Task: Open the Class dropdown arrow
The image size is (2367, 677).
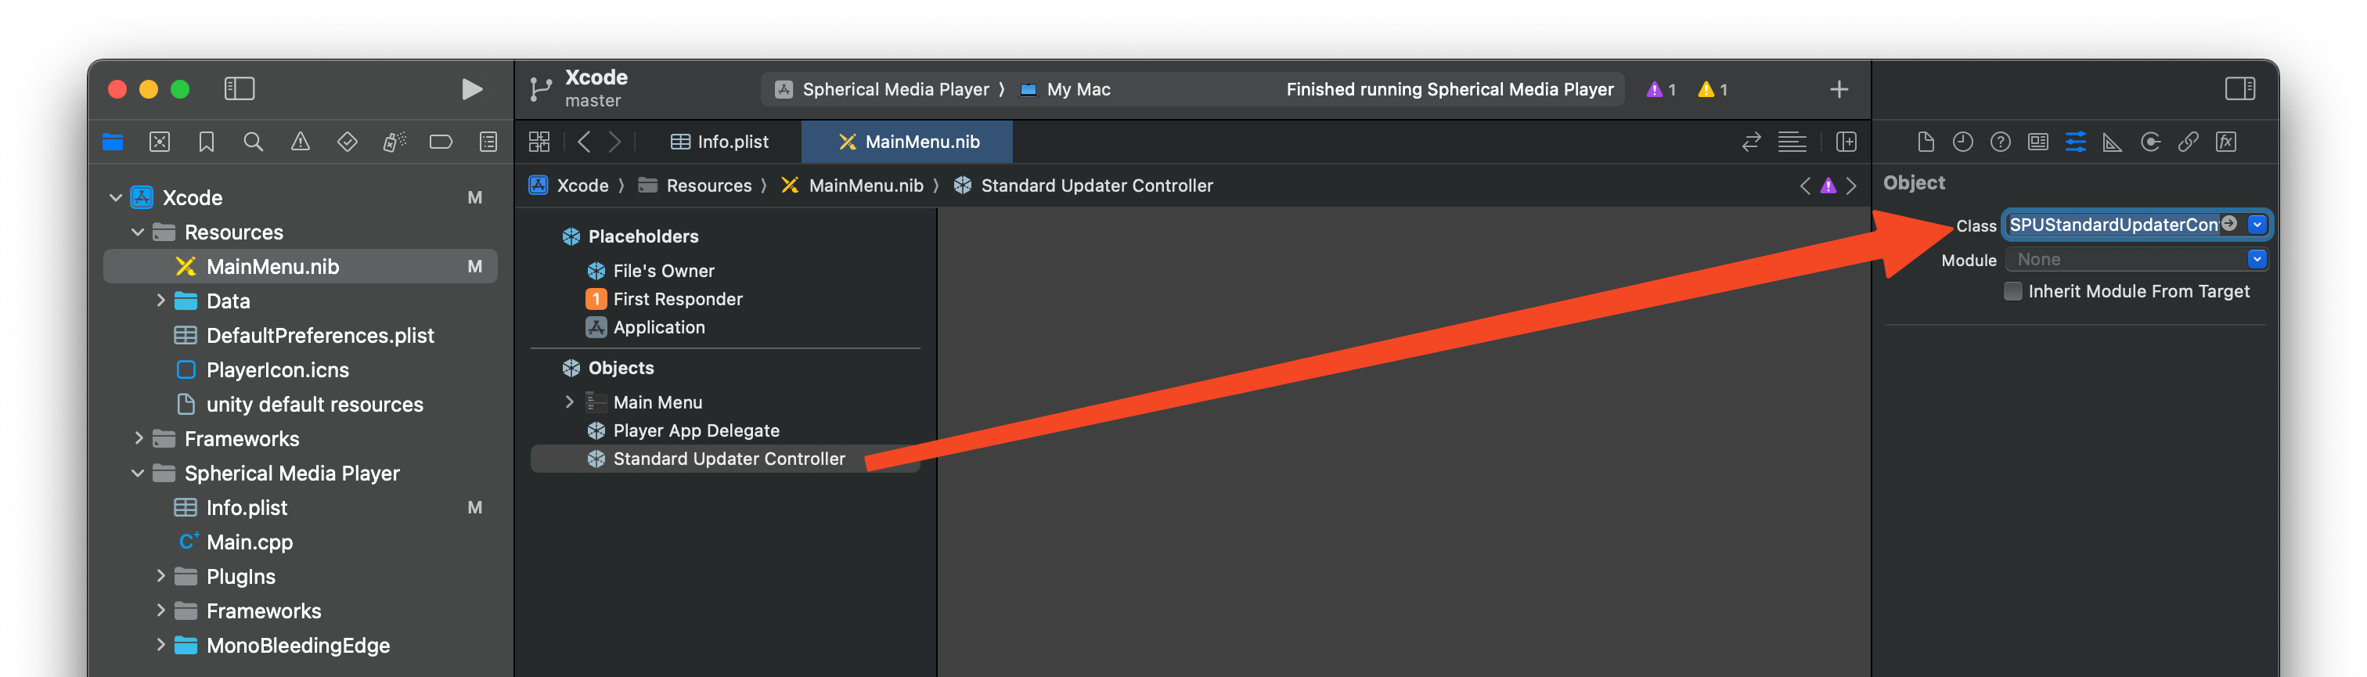Action: [x=2257, y=225]
